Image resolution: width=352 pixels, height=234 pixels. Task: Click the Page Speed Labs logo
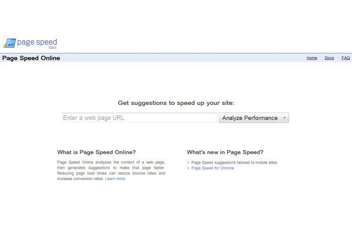pyautogui.click(x=30, y=43)
